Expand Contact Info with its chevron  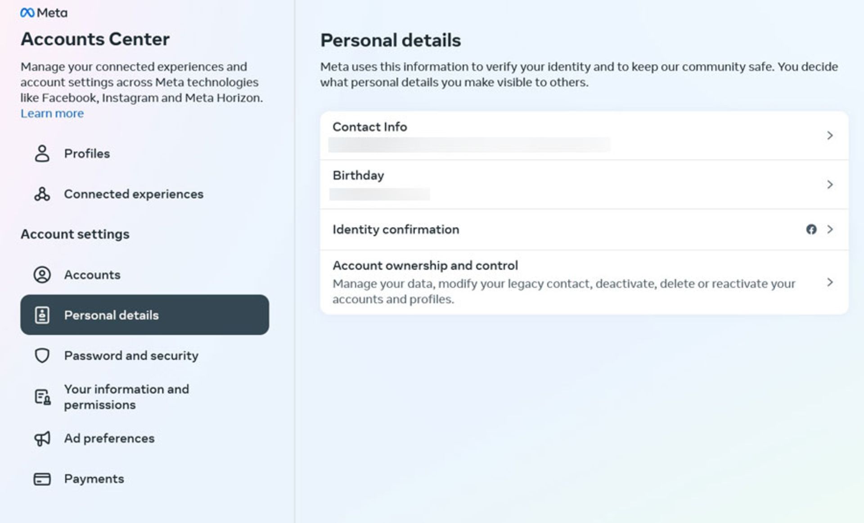tap(830, 135)
